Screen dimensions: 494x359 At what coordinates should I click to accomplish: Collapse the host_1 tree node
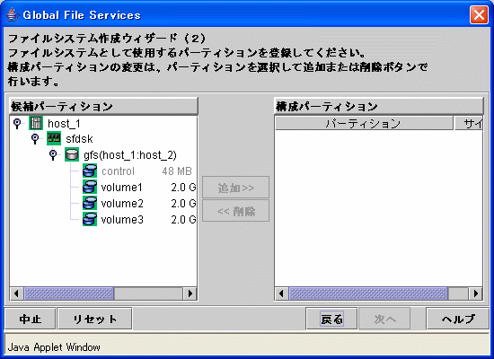coord(17,123)
